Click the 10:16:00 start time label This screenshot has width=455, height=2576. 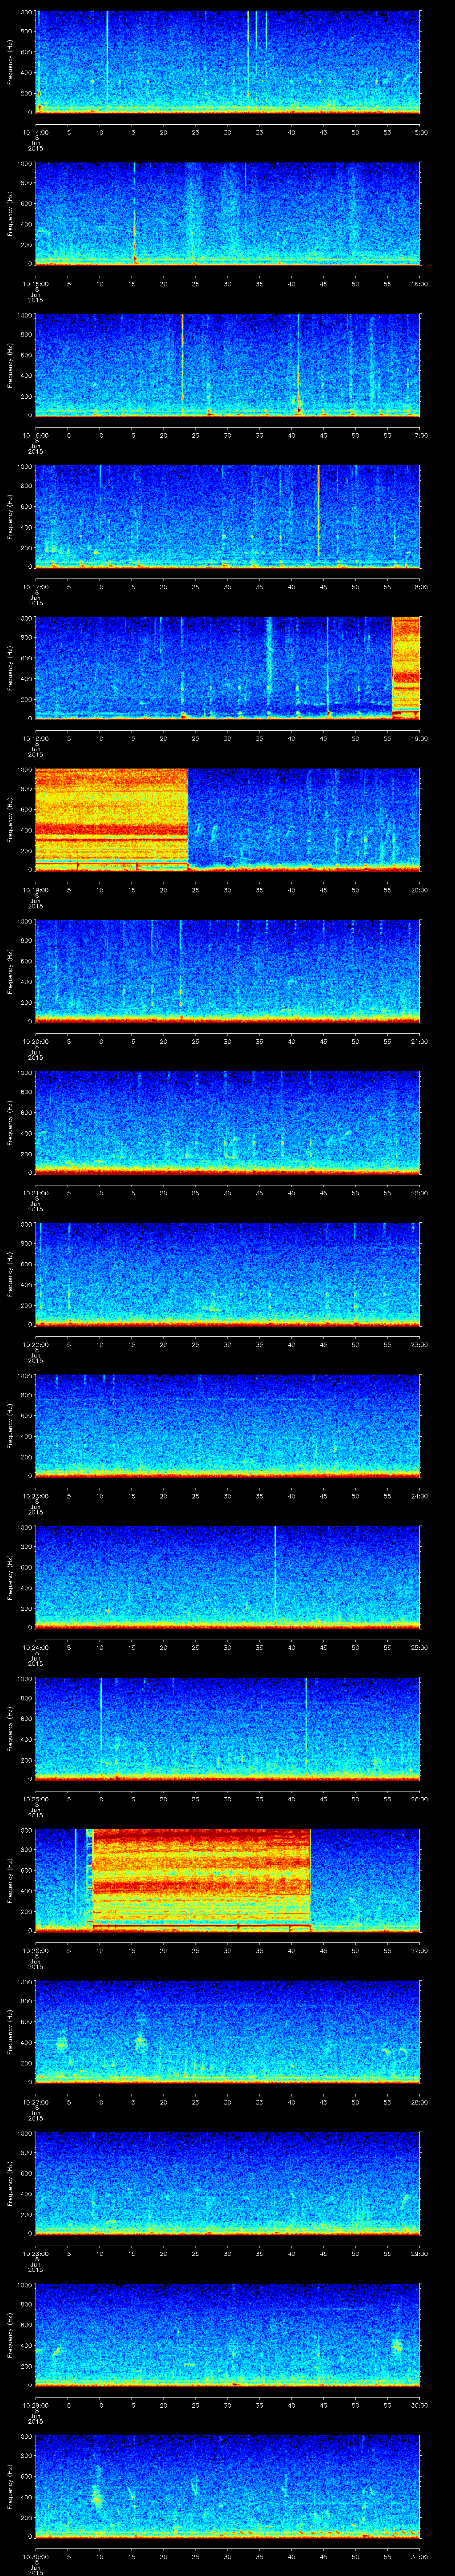35,435
